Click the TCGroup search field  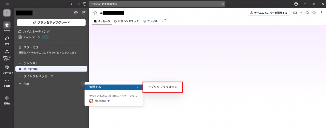tap(157, 4)
